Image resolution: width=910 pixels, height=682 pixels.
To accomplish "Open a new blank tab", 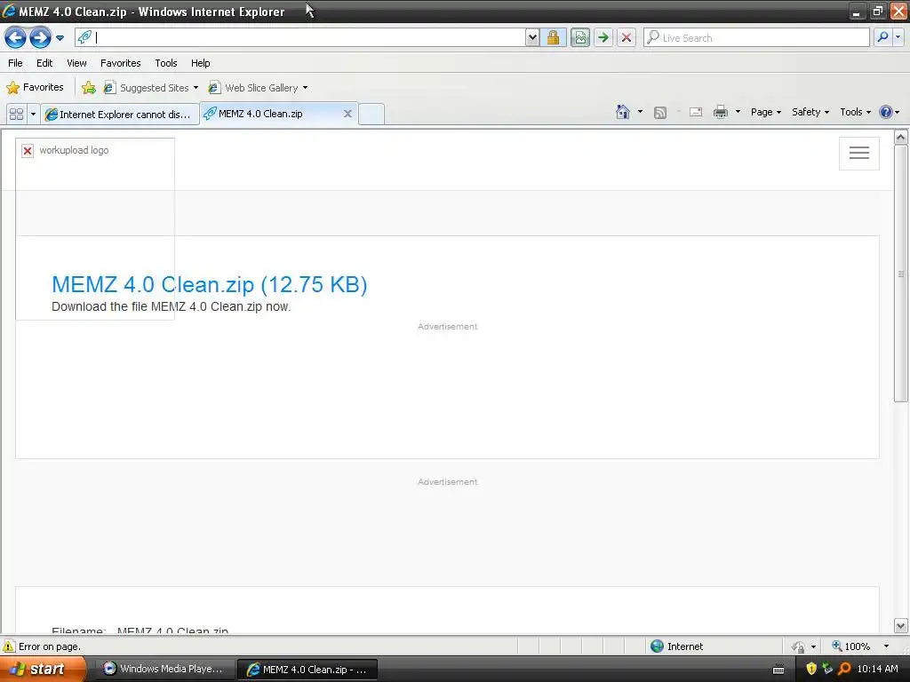I will point(371,114).
